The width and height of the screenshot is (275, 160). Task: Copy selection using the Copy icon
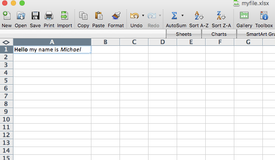pos(83,16)
